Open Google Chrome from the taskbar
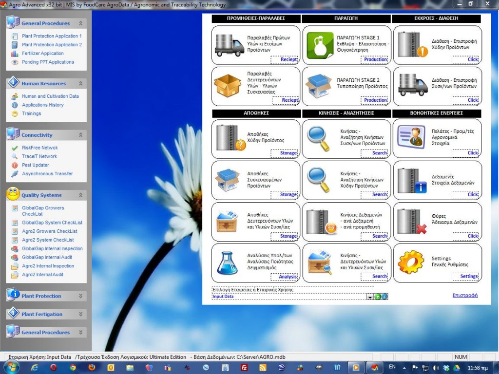Screen dimensions: 499x374 tap(73, 368)
